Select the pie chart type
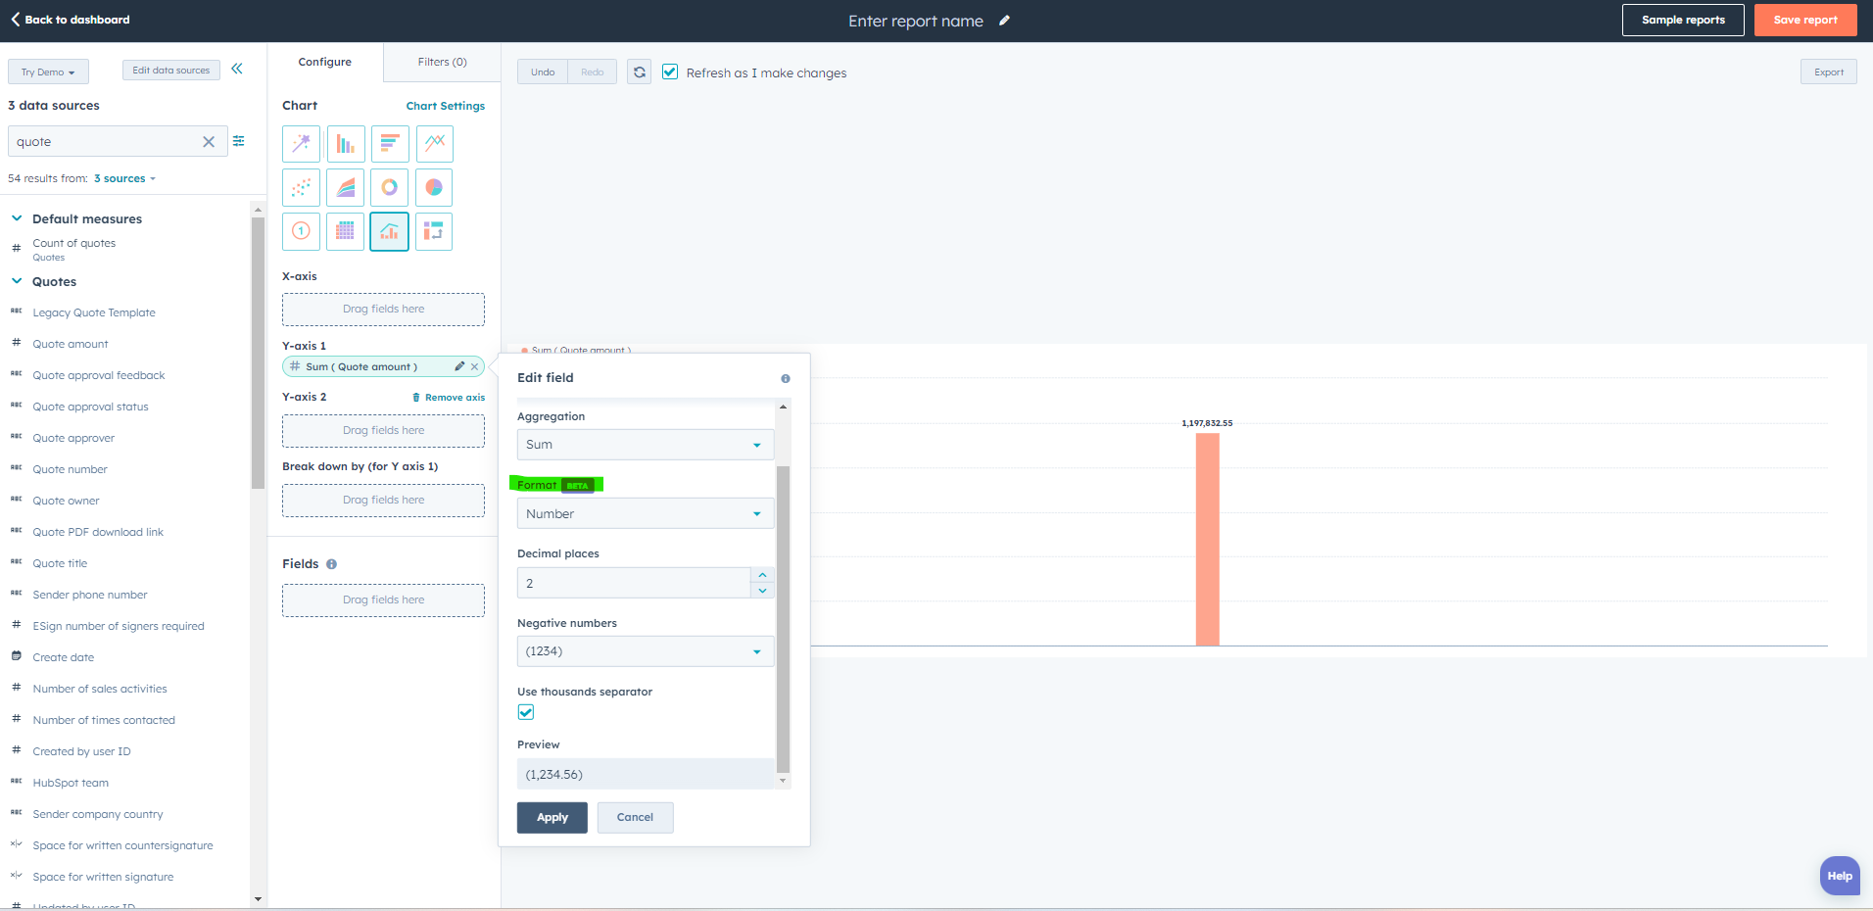This screenshot has width=1873, height=911. [x=434, y=188]
